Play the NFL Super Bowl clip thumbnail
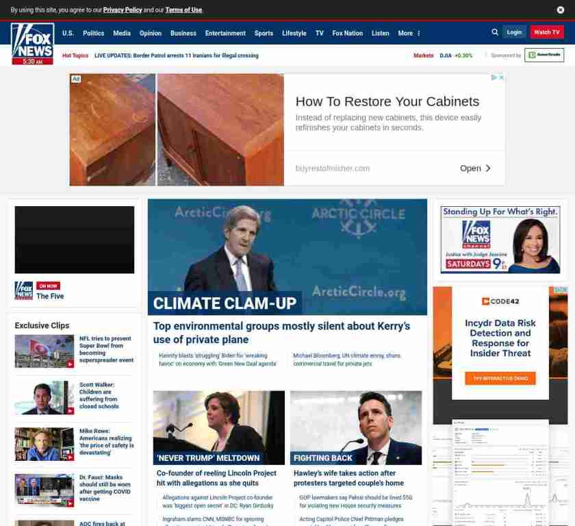This screenshot has width=575, height=526. click(44, 351)
